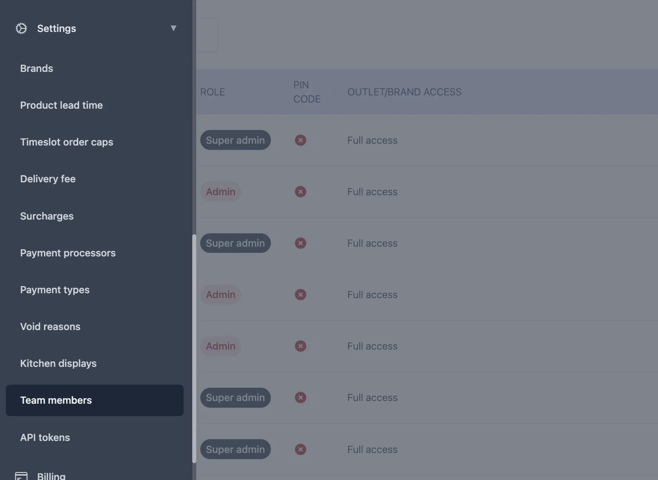The image size is (658, 480).
Task: Click the red X pin icon in seventh row
Action: (301, 449)
